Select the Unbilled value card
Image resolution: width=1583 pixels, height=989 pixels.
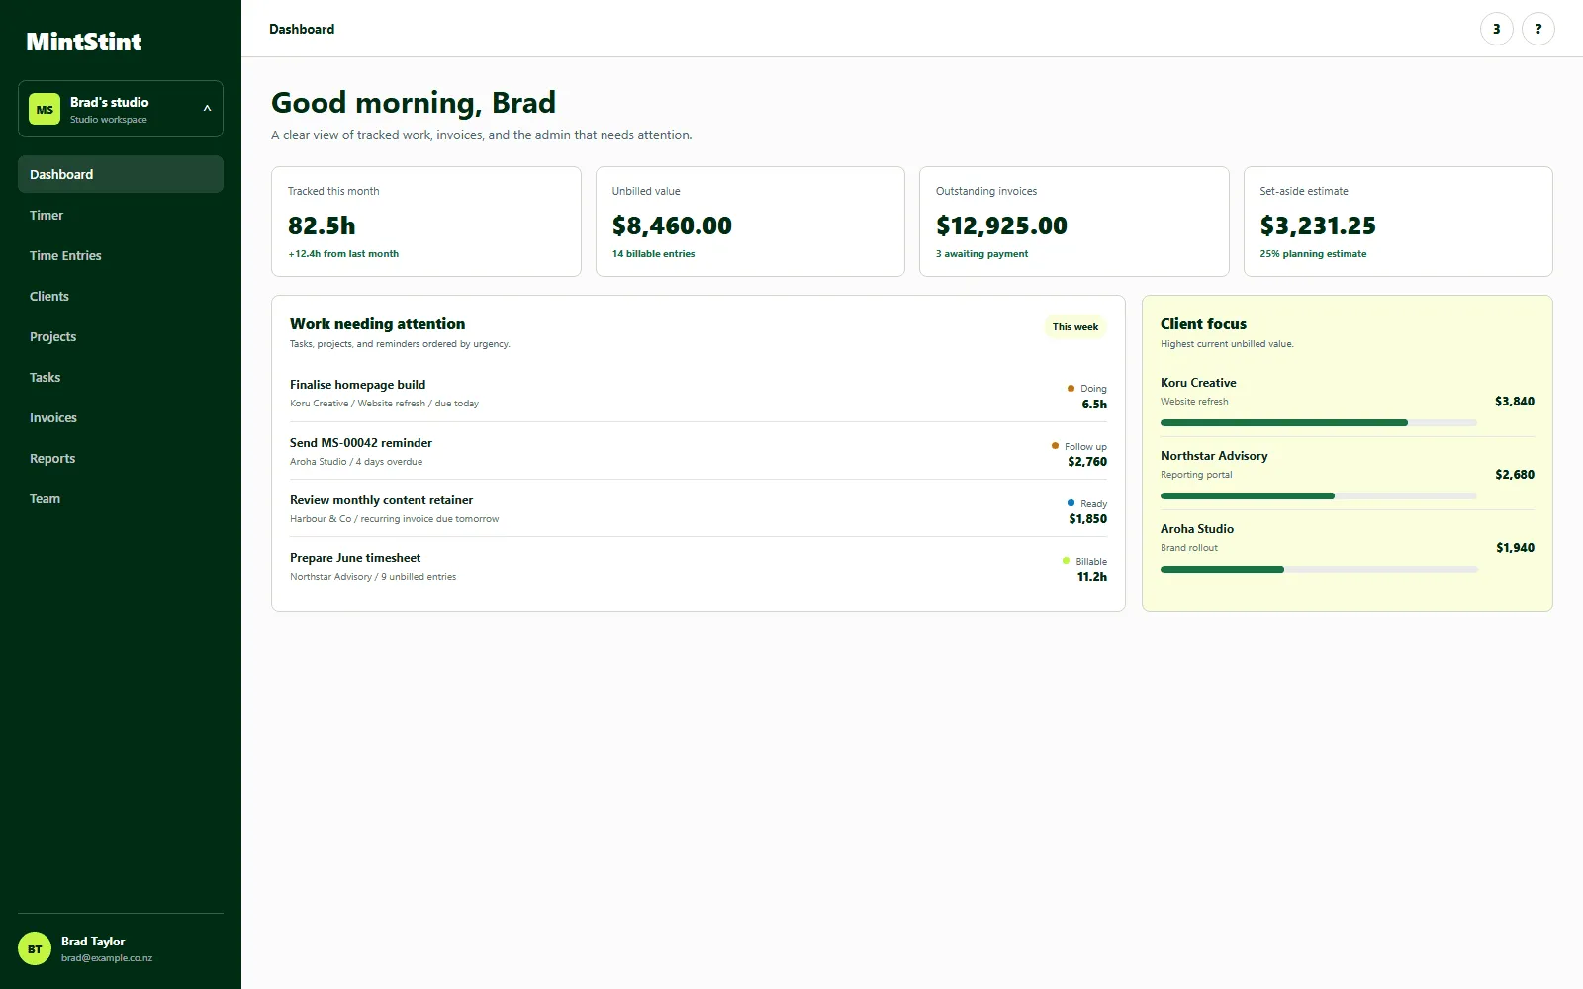tap(750, 222)
